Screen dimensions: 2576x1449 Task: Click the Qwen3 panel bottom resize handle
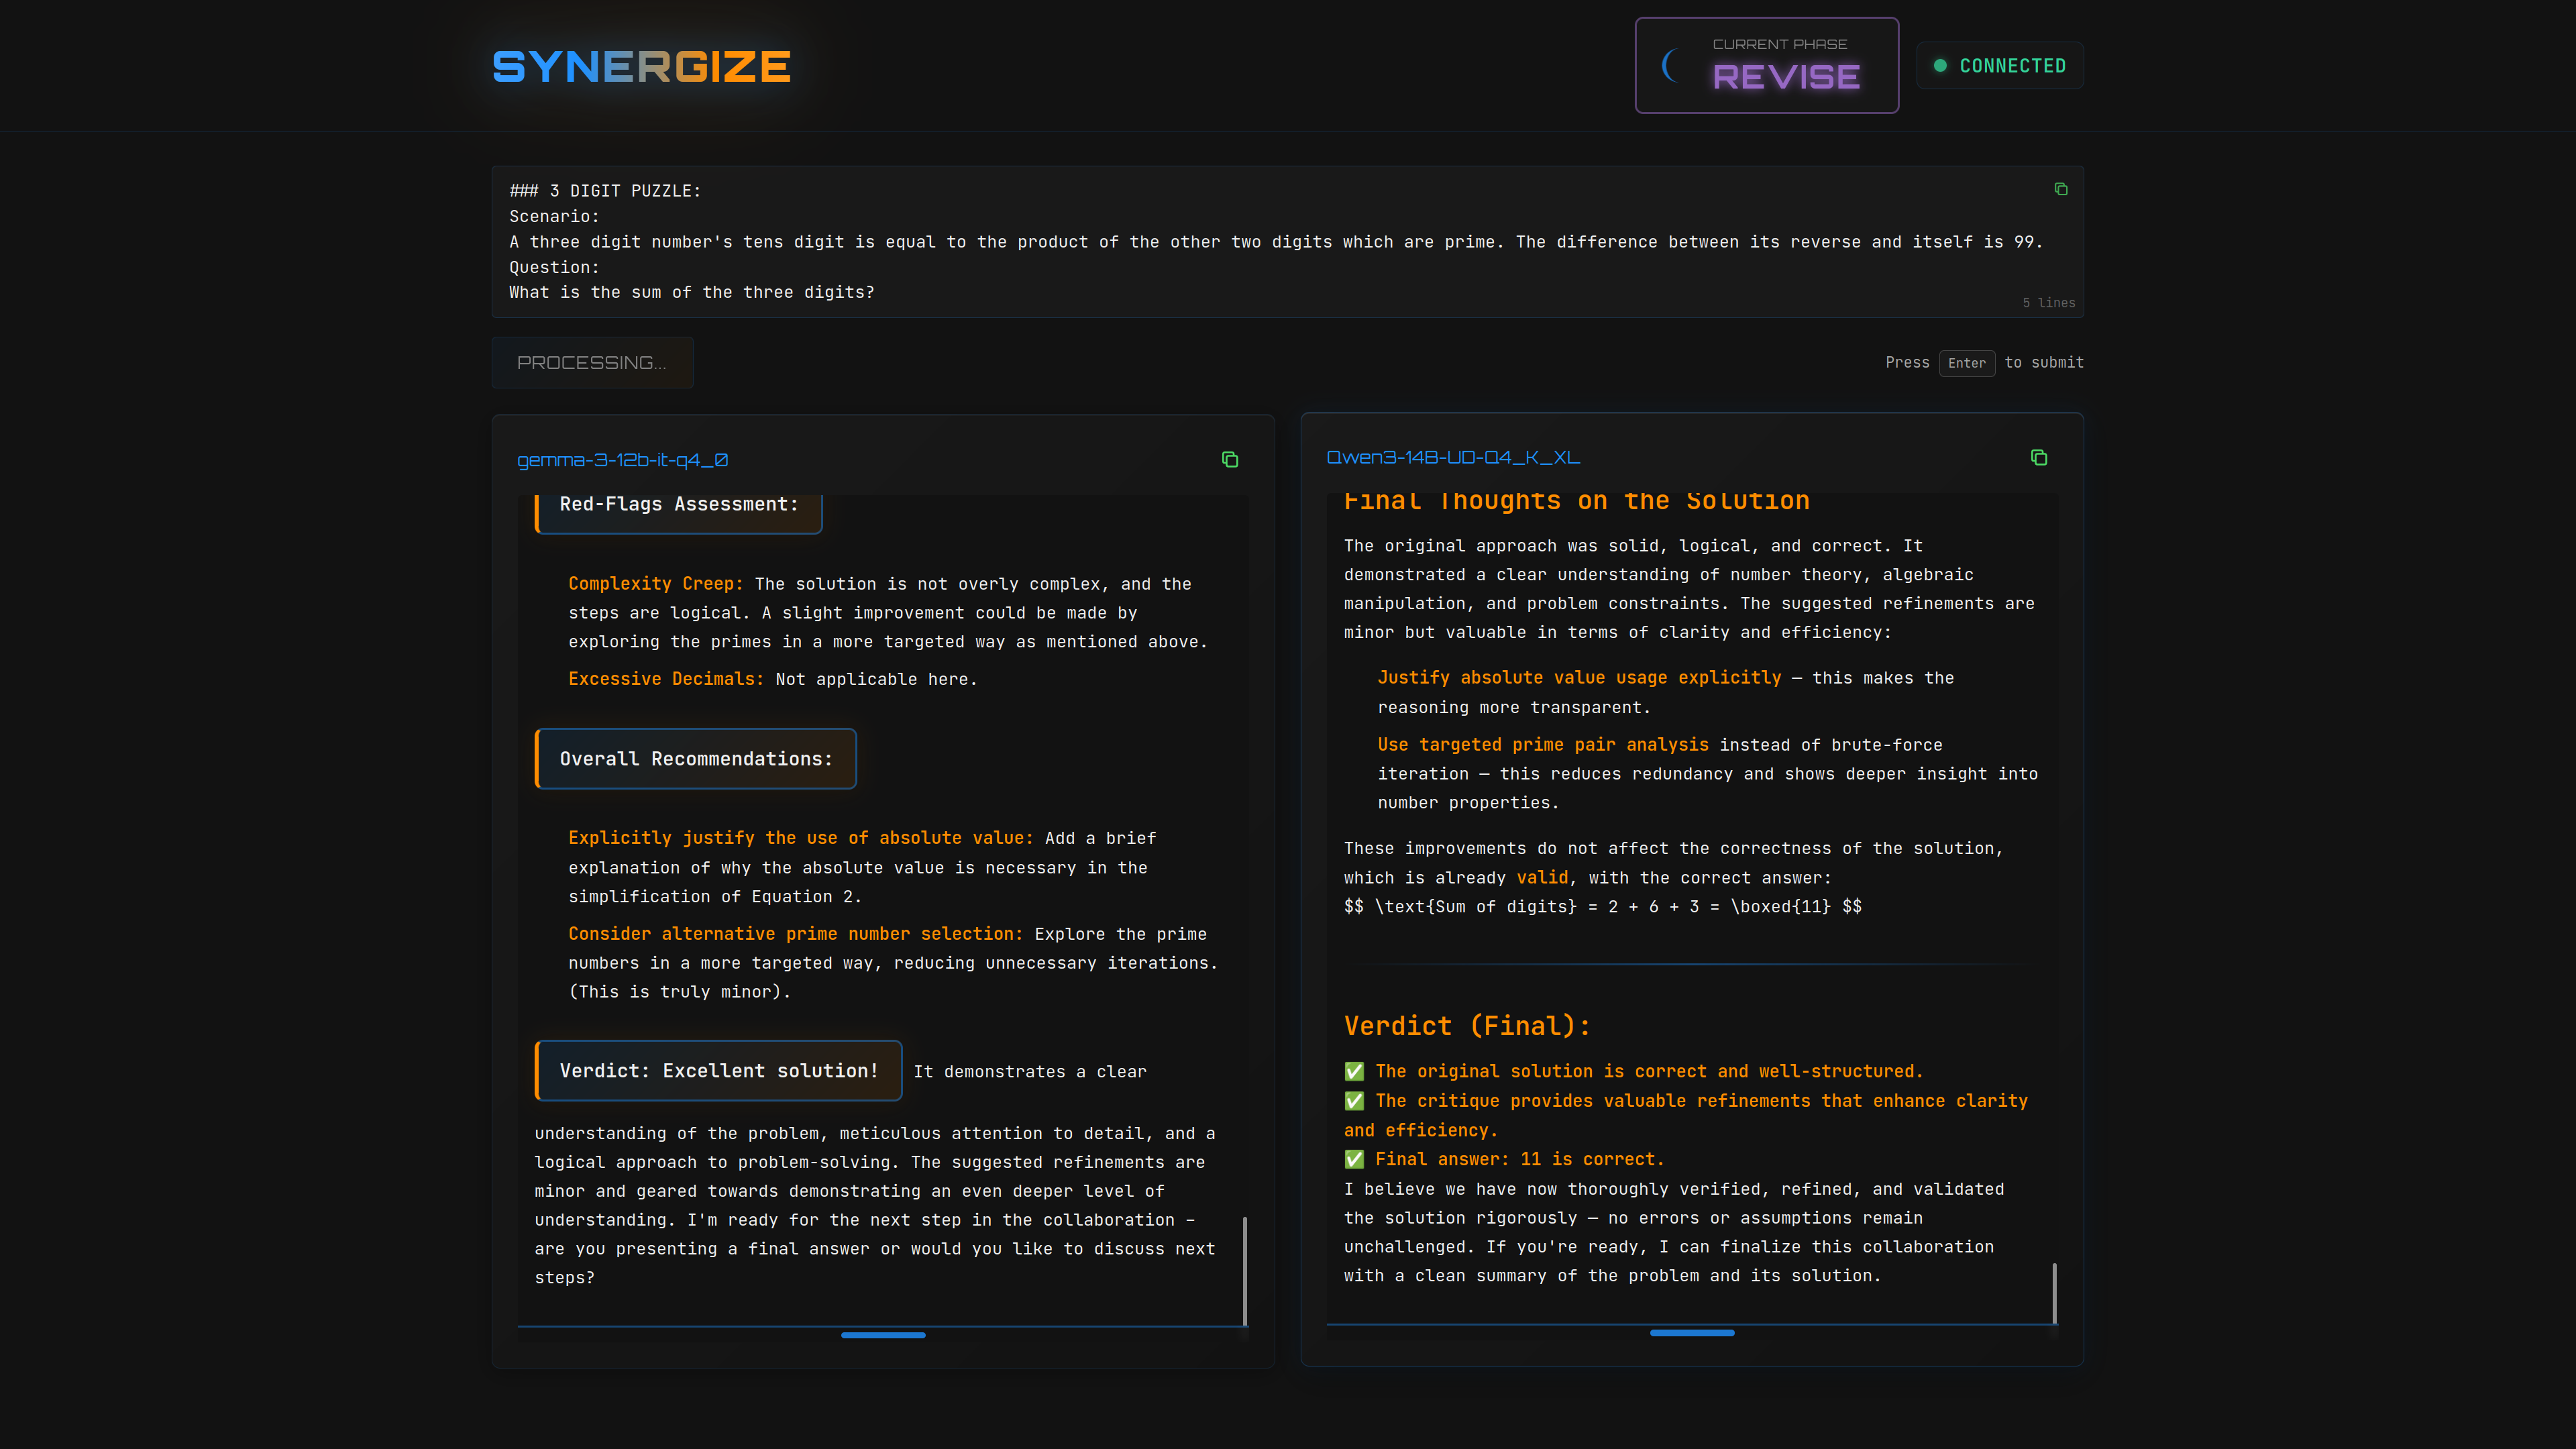(1692, 1333)
